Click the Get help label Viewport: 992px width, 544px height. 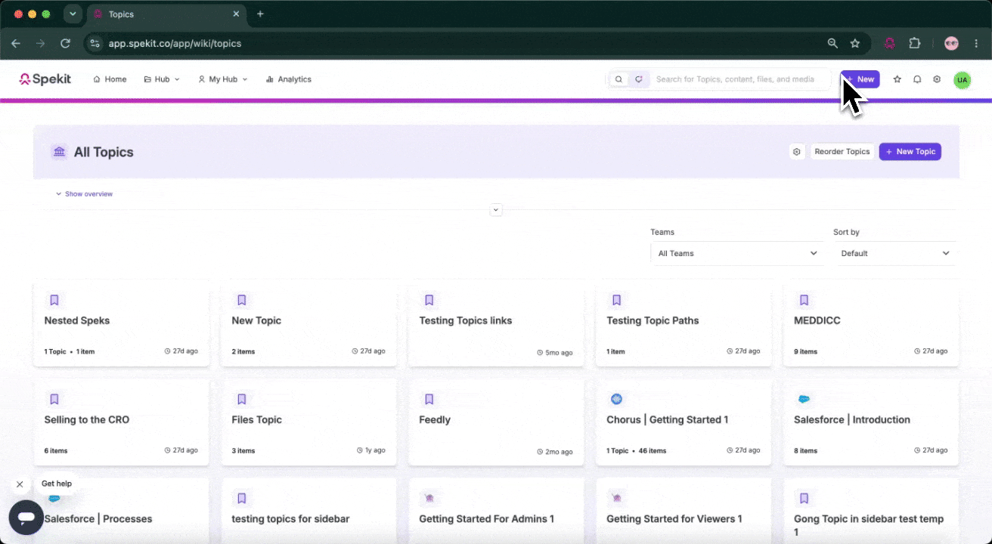(57, 484)
